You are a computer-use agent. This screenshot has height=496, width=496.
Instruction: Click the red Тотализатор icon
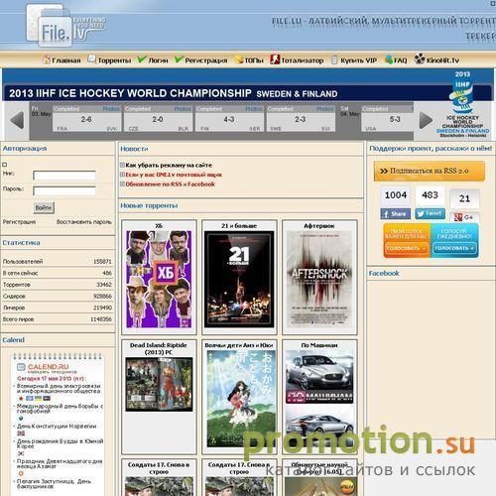275,60
